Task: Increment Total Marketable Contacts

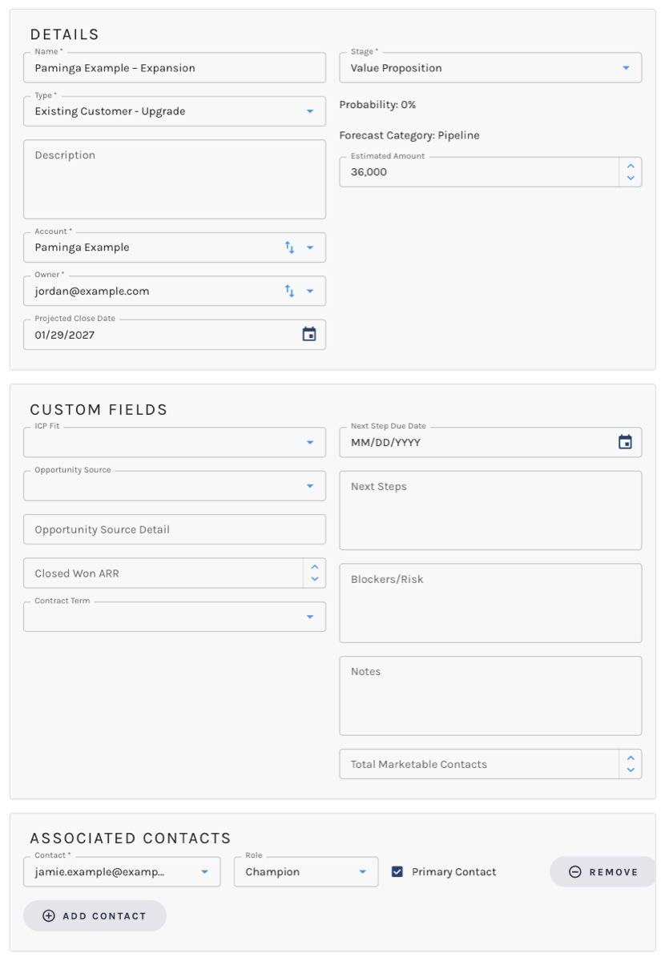Action: tap(631, 758)
